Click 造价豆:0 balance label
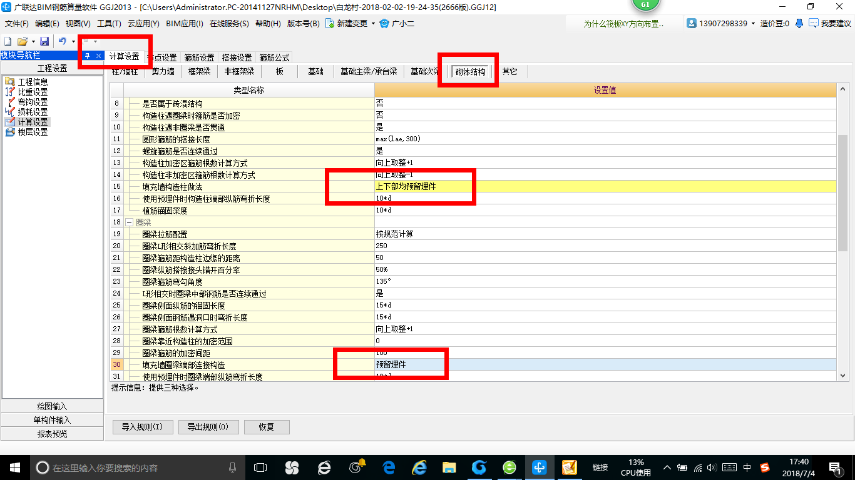 776,23
